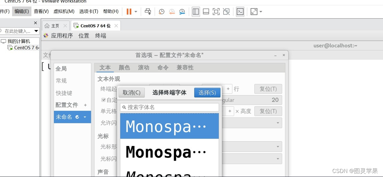The width and height of the screenshot is (383, 177).
Task: Add a new profile with the + beside 配置文件
Action: pyautogui.click(x=85, y=105)
